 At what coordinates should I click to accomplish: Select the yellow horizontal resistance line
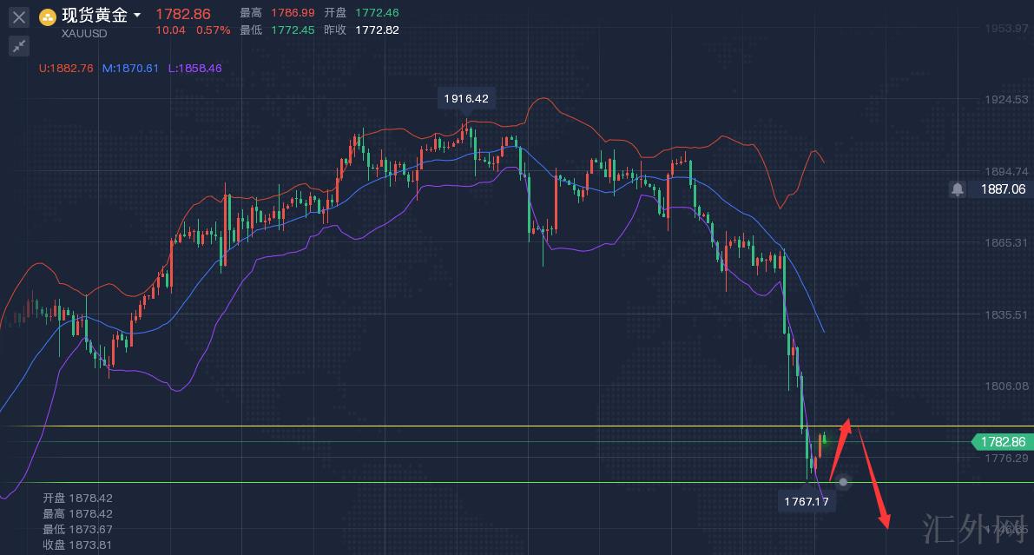click(434, 426)
